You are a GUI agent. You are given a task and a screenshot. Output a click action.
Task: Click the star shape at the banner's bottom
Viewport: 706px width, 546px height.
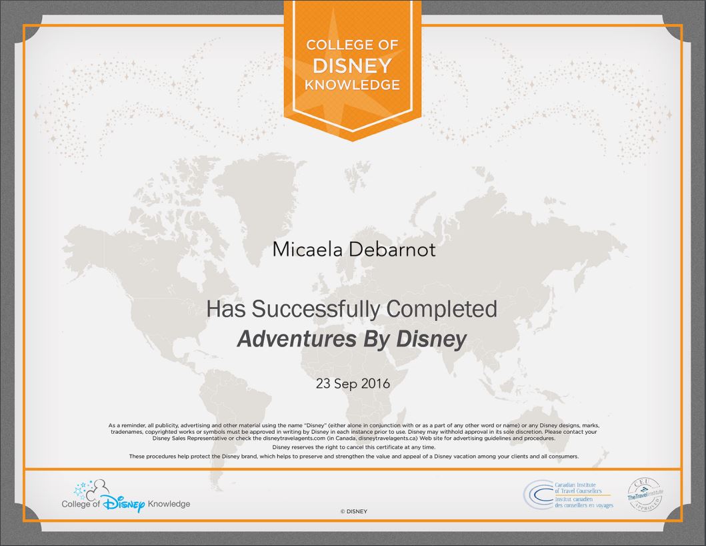pyautogui.click(x=353, y=113)
